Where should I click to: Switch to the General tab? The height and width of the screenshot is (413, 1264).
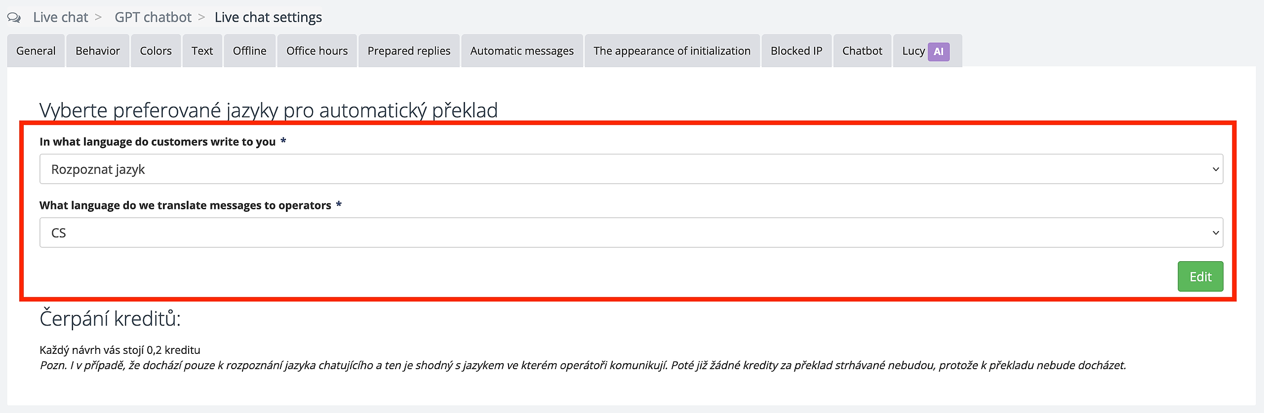[36, 51]
